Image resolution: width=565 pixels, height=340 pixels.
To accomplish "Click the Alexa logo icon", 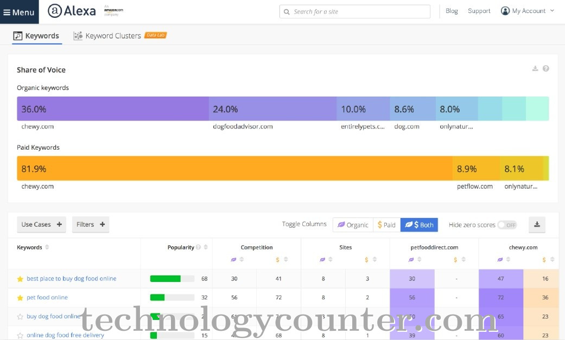I will click(56, 10).
